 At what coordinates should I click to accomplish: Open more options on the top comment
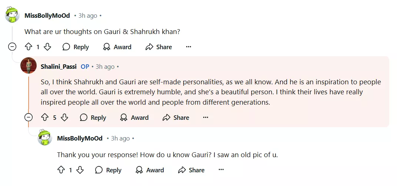(x=189, y=47)
